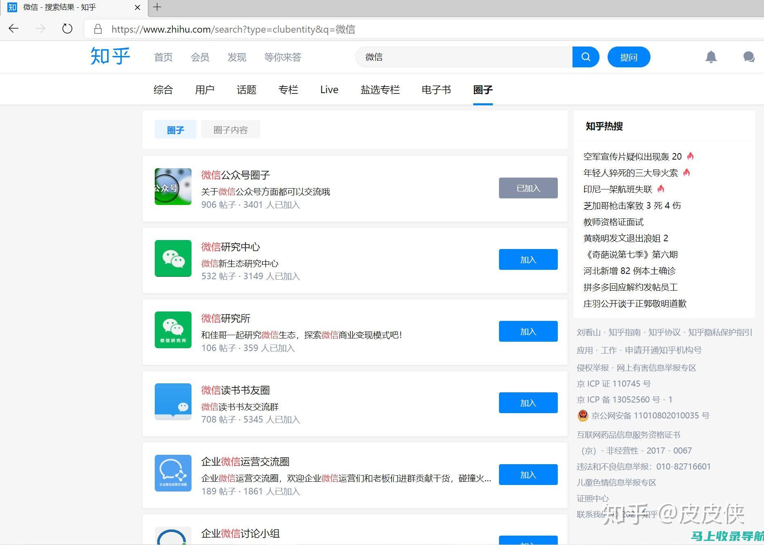The height and width of the screenshot is (545, 764).
Task: Open the 企业微信运营交流圈 avatar
Action: click(173, 473)
